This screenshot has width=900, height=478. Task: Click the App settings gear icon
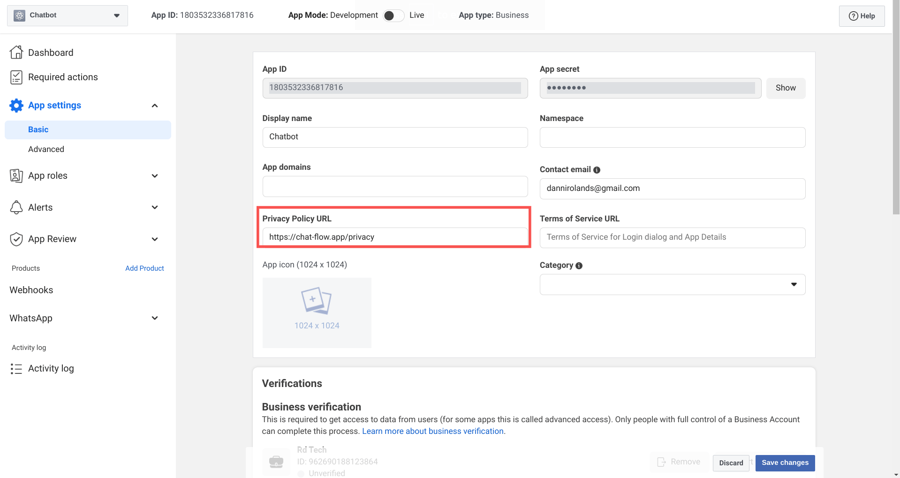(x=16, y=106)
